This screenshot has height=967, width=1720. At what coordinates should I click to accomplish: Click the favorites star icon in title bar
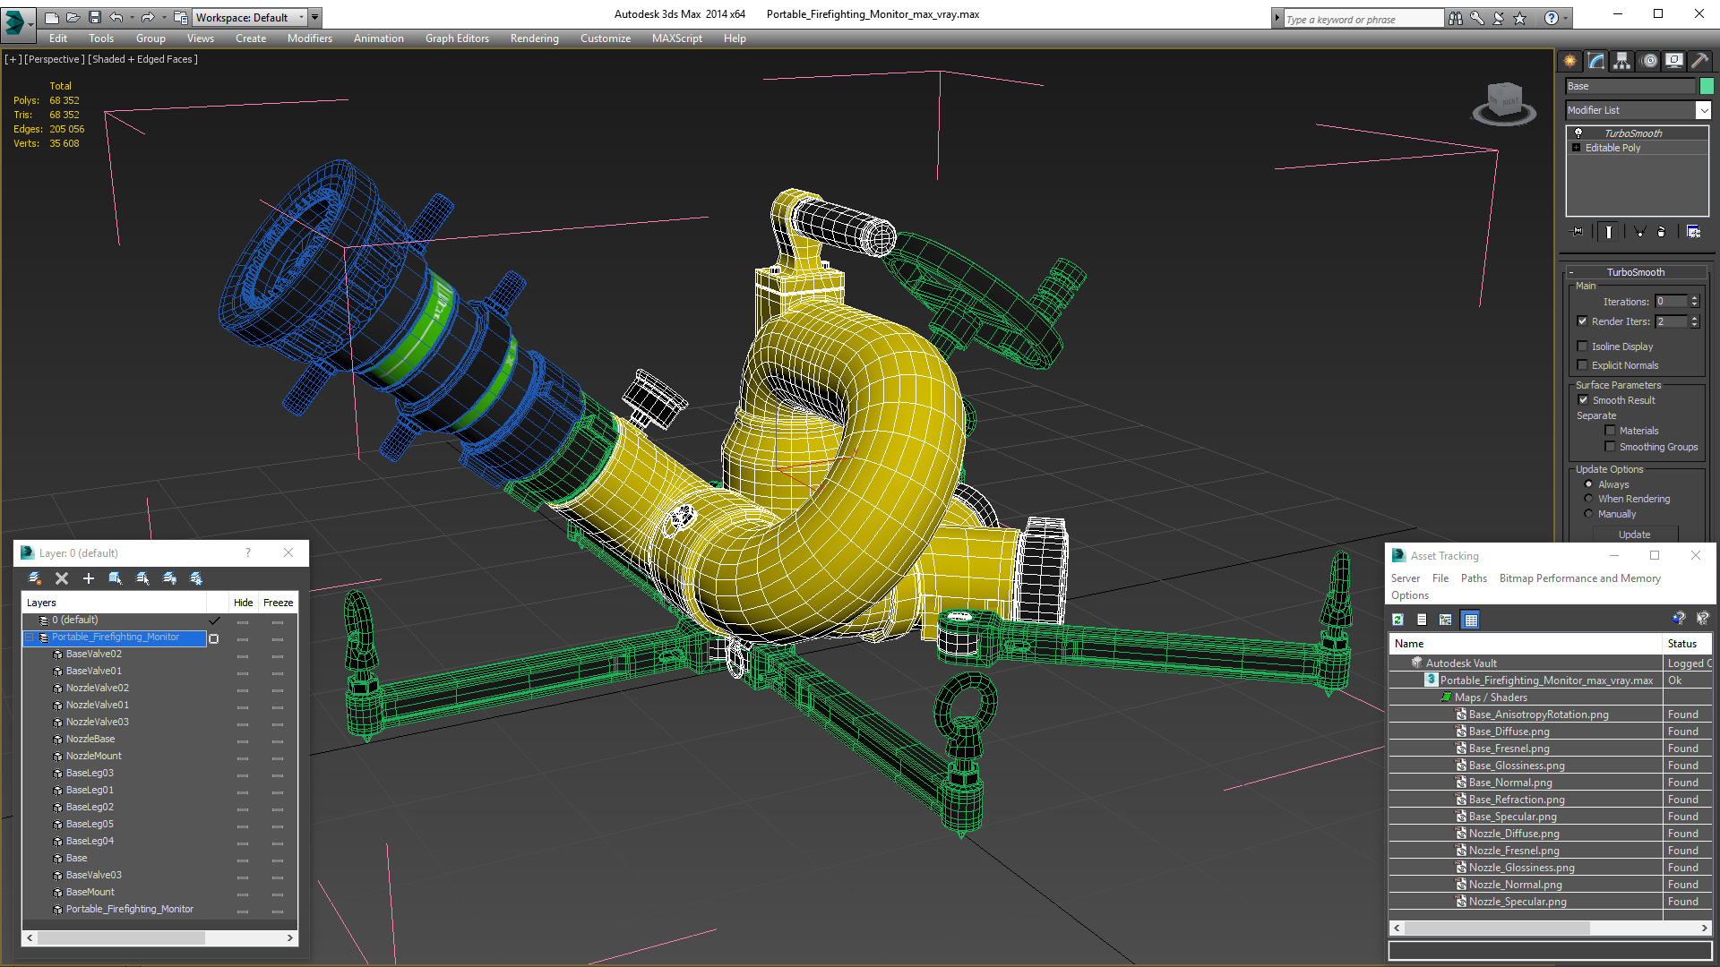(x=1520, y=18)
